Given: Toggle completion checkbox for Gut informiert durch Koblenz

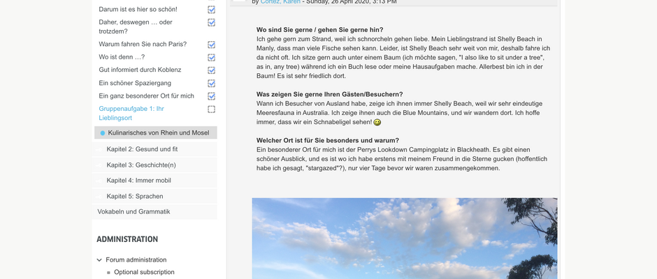Looking at the screenshot, I should click(x=212, y=70).
